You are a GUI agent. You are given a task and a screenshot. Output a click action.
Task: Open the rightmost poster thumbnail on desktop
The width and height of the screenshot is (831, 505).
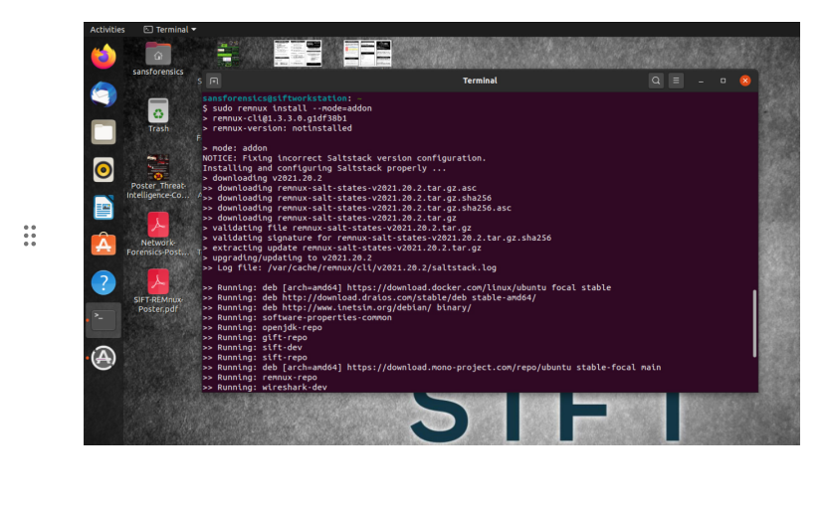[x=367, y=54]
